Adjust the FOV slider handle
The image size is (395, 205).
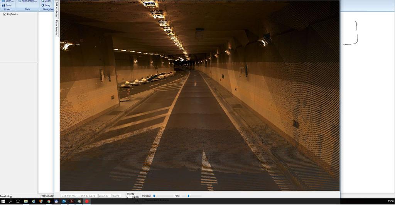(x=188, y=196)
